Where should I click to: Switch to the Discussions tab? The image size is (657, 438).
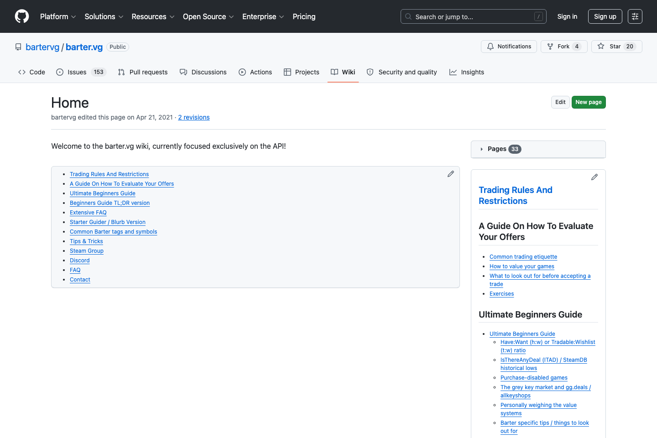click(203, 72)
